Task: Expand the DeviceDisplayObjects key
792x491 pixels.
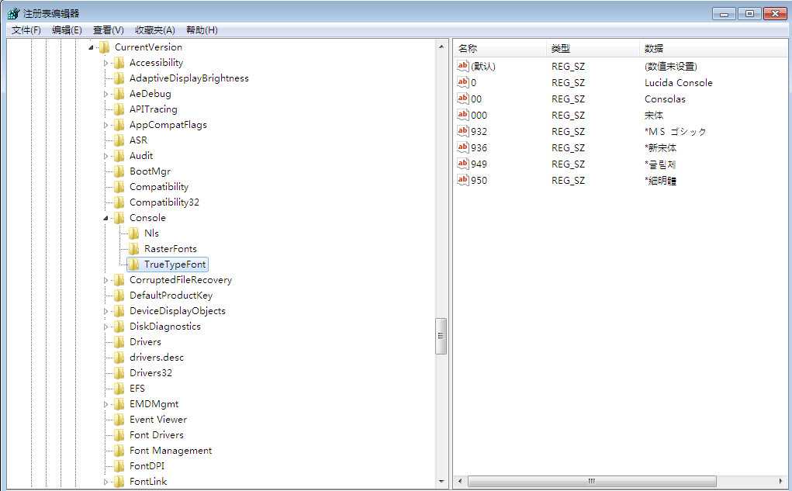Action: pos(105,311)
